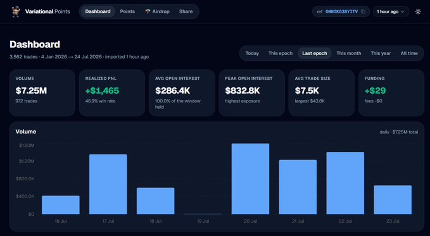This screenshot has height=236, width=430.
Task: Click the 'highest exposure' text
Action: pyautogui.click(x=243, y=101)
